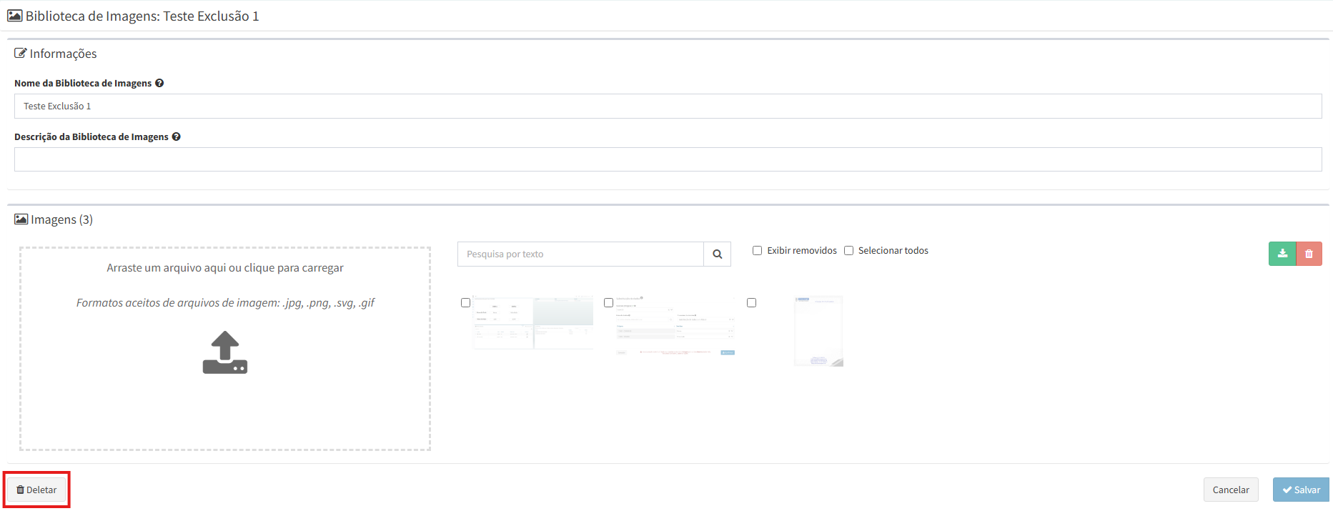Click the Deletar button
Image resolution: width=1333 pixels, height=531 pixels.
point(36,490)
